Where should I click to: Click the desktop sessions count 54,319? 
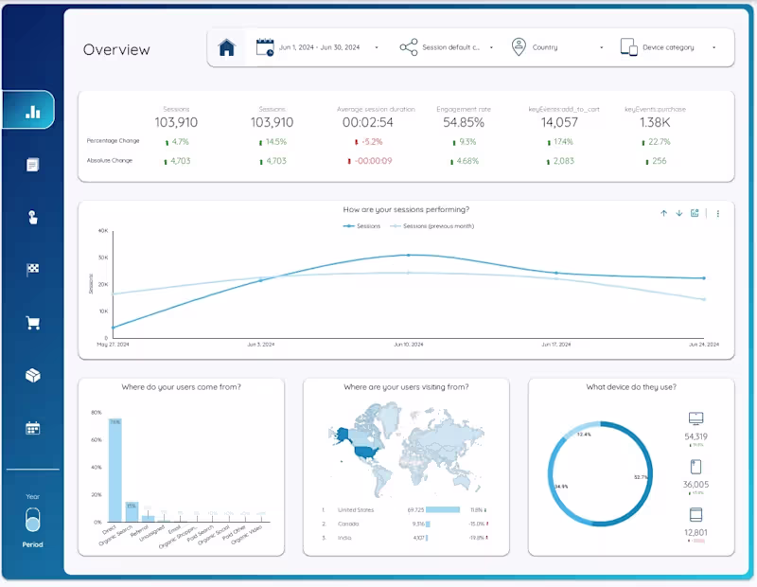tap(695, 436)
